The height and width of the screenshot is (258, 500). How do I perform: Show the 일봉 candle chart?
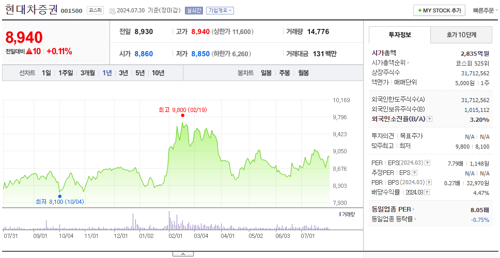click(x=266, y=73)
